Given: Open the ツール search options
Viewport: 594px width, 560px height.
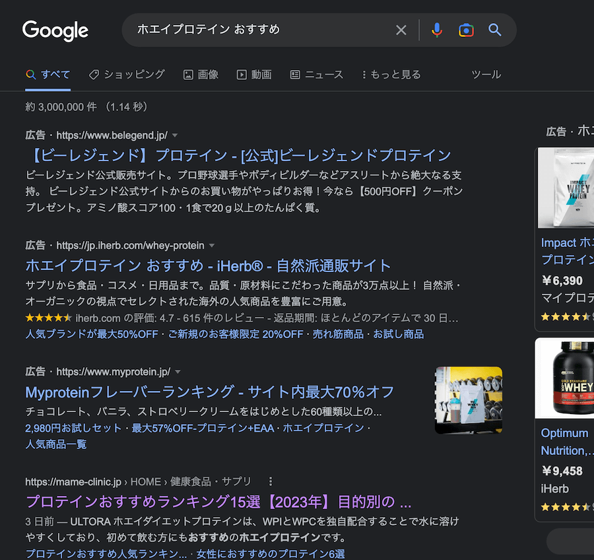Looking at the screenshot, I should 486,75.
